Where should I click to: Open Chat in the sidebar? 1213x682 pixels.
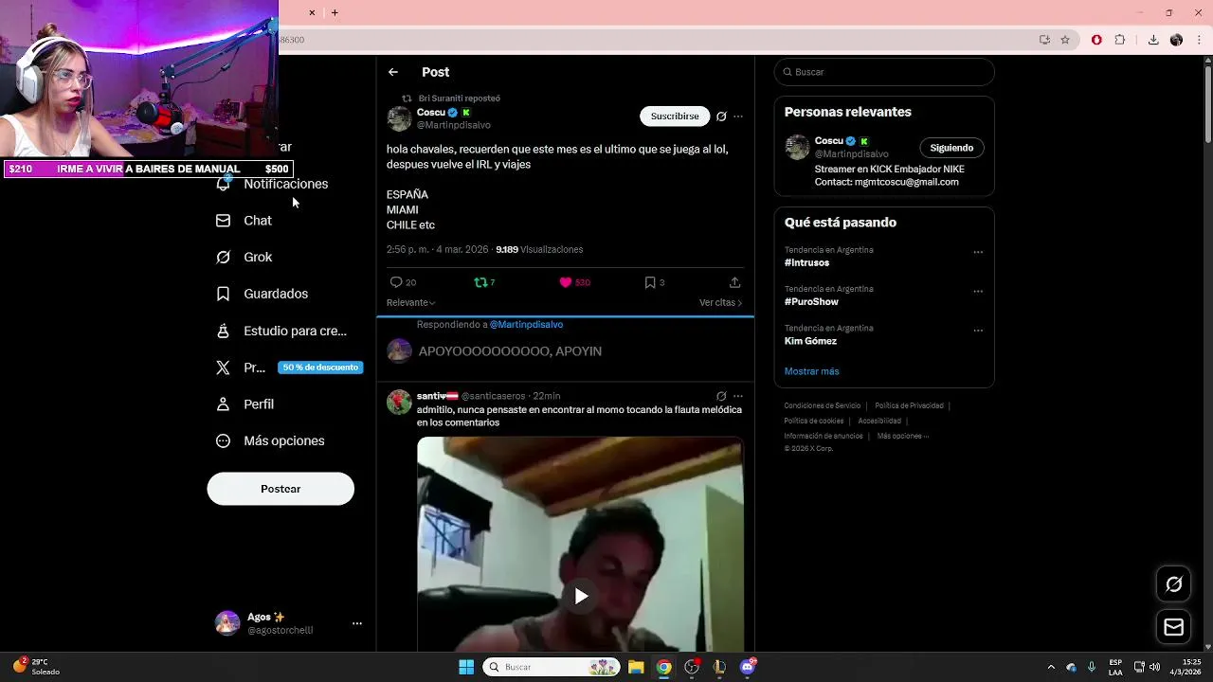244,221
